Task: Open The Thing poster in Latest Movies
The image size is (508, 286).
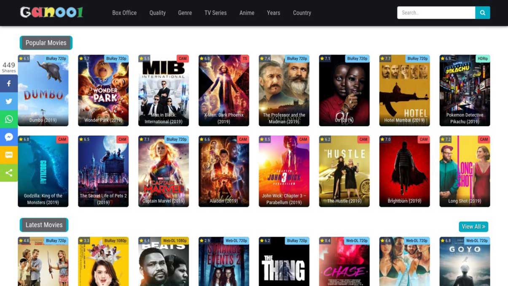Action: tap(284, 262)
